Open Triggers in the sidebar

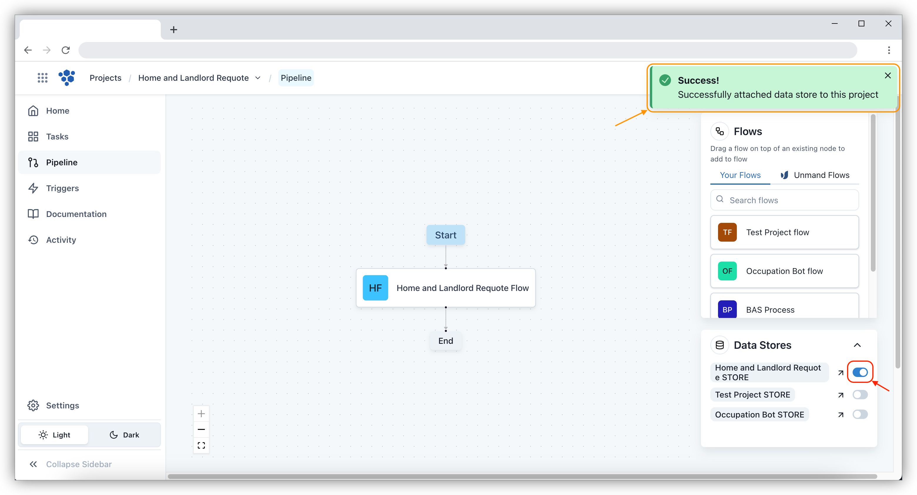click(x=62, y=188)
